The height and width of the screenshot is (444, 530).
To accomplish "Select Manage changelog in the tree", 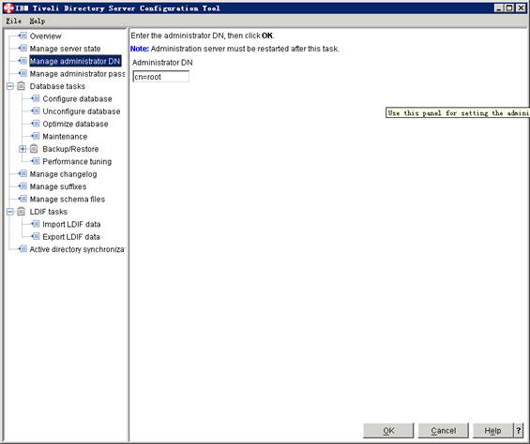I will pyautogui.click(x=63, y=174).
